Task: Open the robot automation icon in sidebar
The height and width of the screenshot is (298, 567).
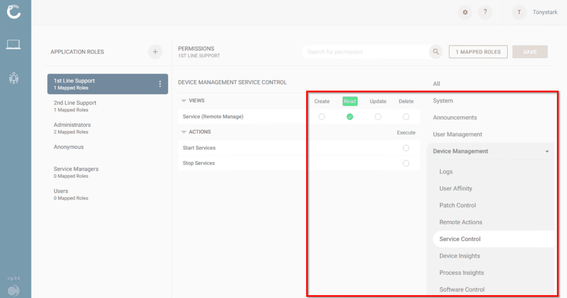Action: [14, 78]
